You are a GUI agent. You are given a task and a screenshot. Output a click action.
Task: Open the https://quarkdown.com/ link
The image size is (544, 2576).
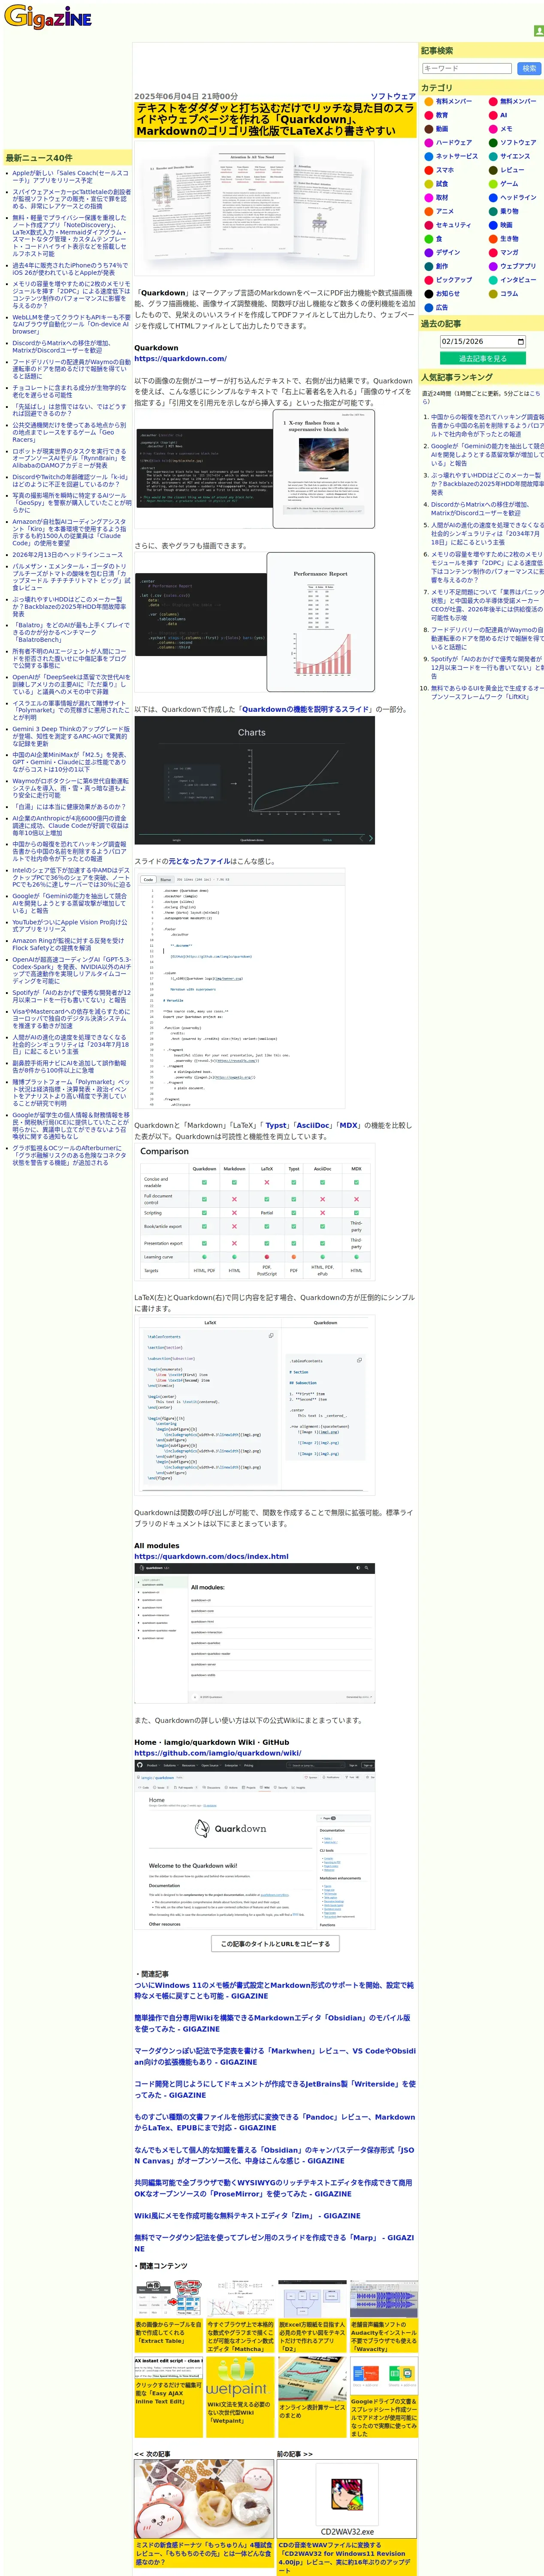[x=180, y=359]
